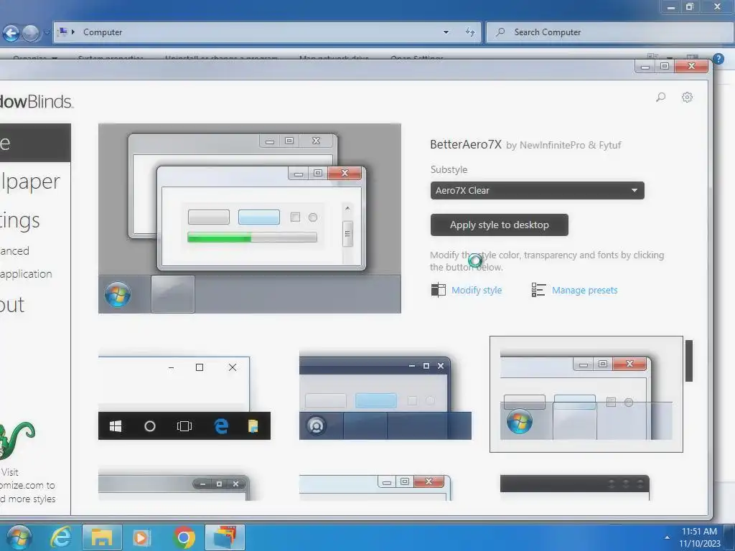Open Windows Media Player from taskbar
Image resolution: width=735 pixels, height=551 pixels.
click(x=141, y=537)
